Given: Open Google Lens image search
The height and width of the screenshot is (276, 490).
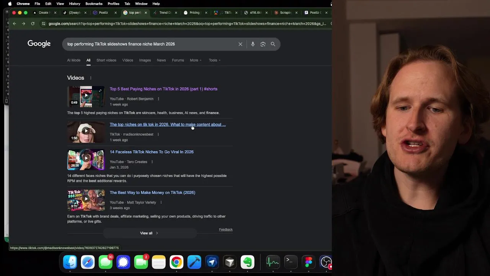Looking at the screenshot, I should tap(263, 44).
